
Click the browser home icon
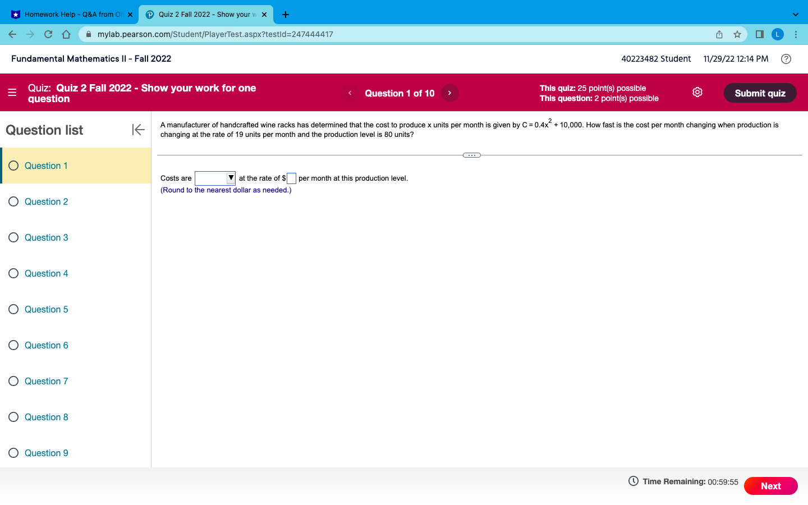pos(66,34)
